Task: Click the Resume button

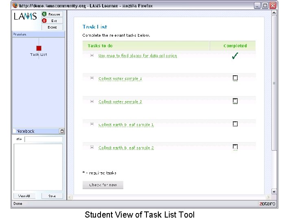Action: [52, 14]
